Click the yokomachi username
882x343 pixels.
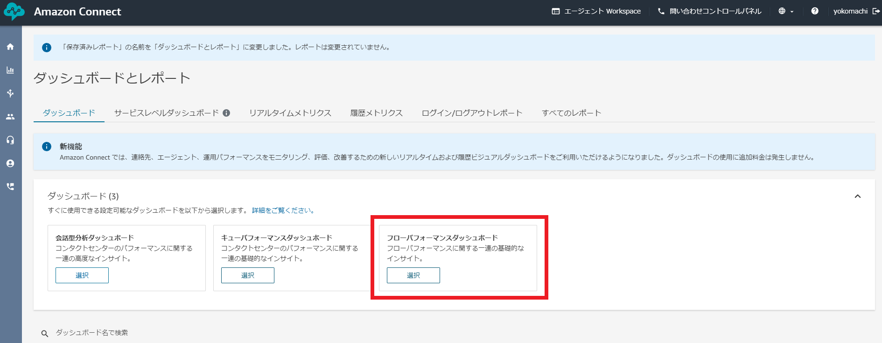(x=850, y=11)
